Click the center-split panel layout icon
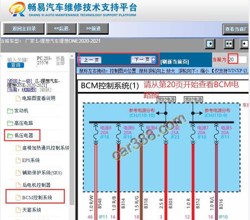250x220 pixels. pos(229,43)
